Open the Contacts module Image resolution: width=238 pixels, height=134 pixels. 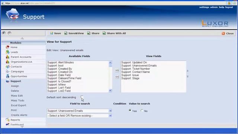point(16,67)
